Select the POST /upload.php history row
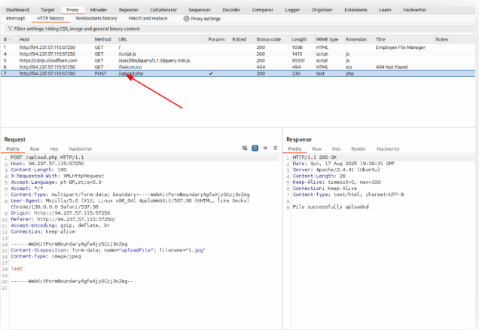The width and height of the screenshot is (479, 330). pos(136,73)
